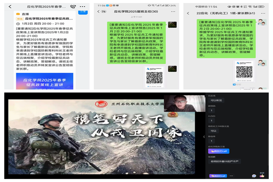This screenshot has height=182, width=273.
Task: Open the livestream title 应化学院2025年春季征兵政... link
Action: (48, 18)
